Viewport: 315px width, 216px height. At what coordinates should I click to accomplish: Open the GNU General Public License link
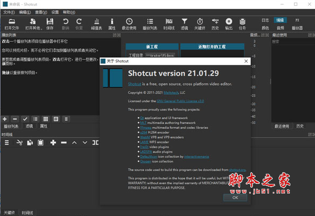[180, 101]
